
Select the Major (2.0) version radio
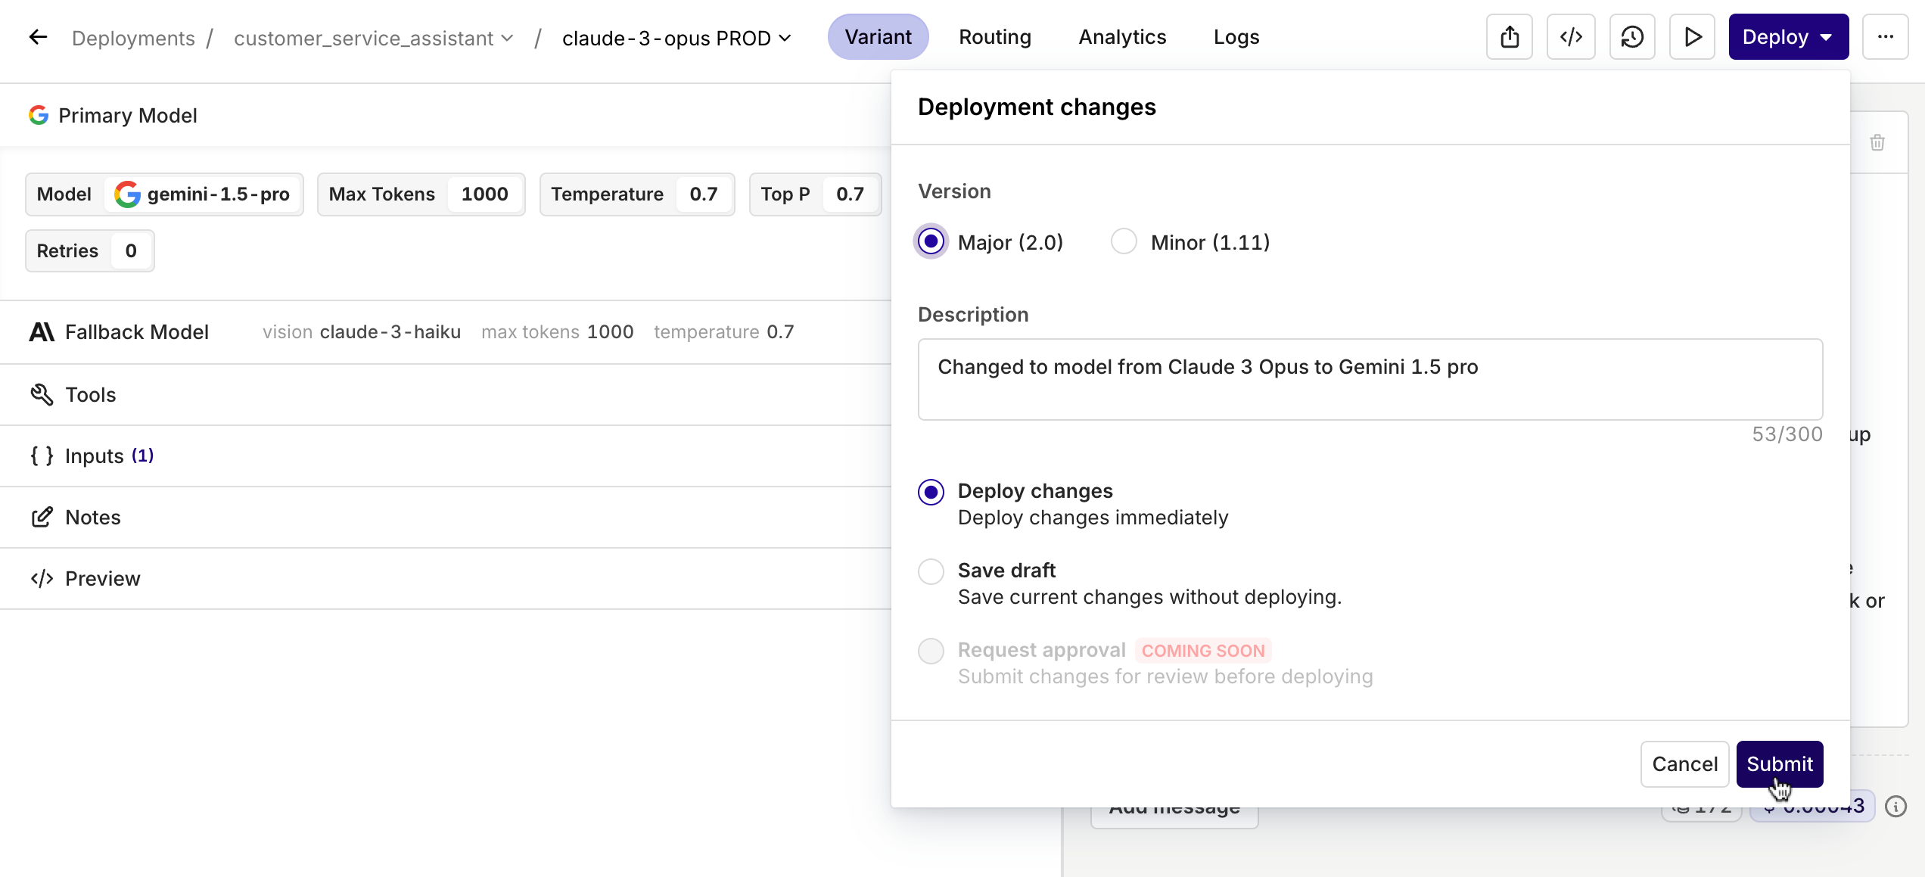[931, 242]
